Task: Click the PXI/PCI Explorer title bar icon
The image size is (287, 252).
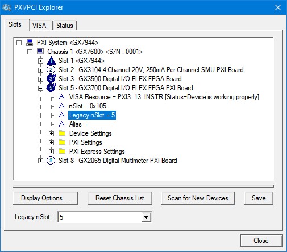Action: coord(7,7)
